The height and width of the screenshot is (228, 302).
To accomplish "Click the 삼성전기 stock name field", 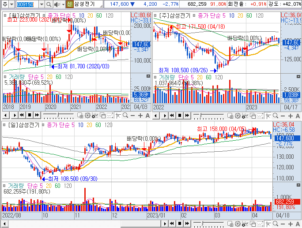I will pos(88,4).
